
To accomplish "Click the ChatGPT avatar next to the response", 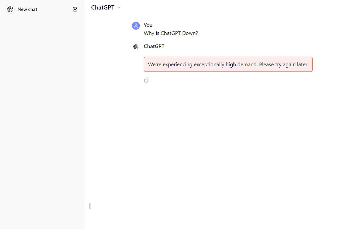I will click(136, 47).
